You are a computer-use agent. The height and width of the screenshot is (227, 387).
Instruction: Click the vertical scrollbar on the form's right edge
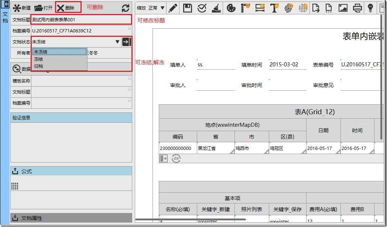(x=381, y=76)
